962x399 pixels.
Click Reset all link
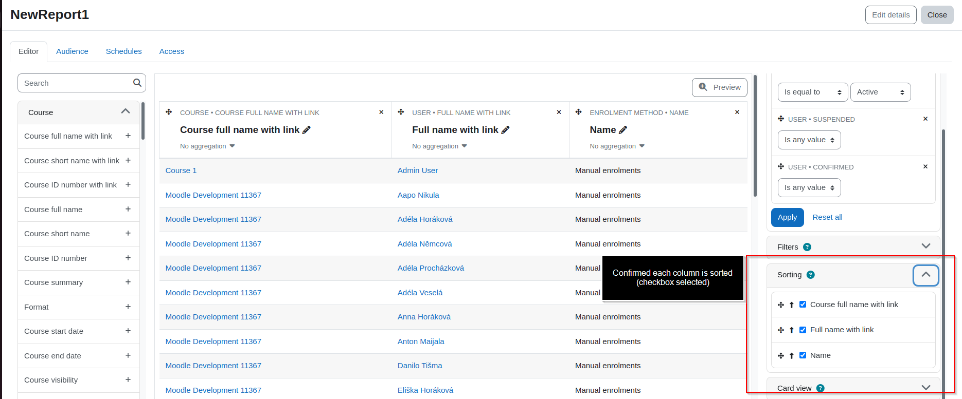[x=827, y=217]
